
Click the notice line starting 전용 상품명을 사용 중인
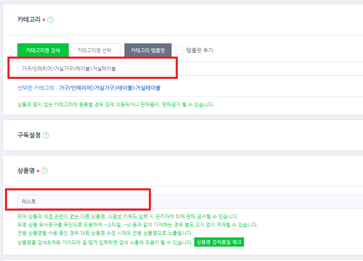pos(105,233)
